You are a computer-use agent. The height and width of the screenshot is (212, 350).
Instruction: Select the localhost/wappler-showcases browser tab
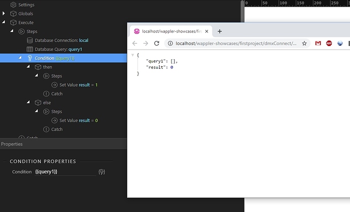171,31
